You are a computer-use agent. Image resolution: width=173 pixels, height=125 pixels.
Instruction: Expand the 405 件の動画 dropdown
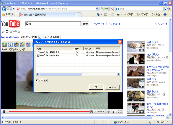tap(39, 37)
